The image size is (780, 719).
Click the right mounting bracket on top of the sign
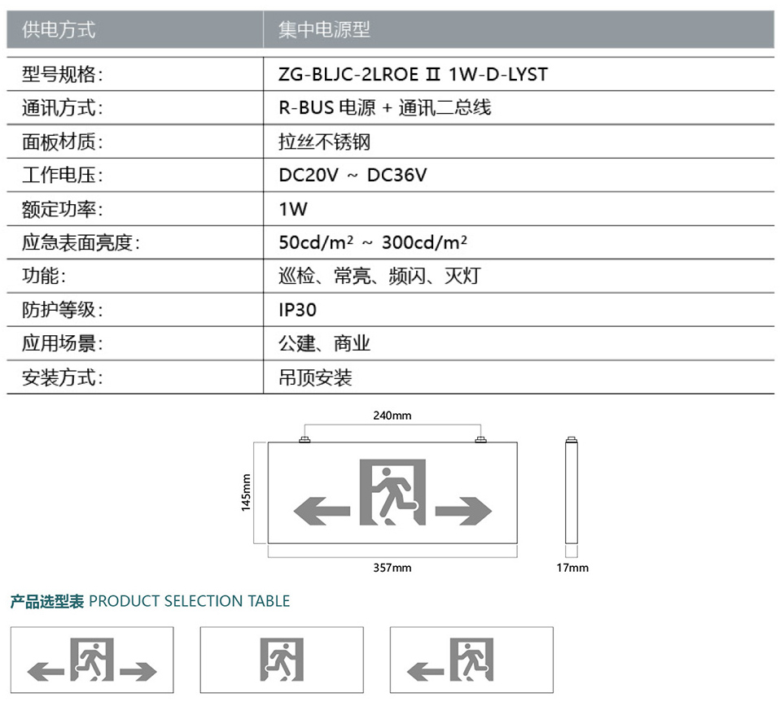coord(480,439)
